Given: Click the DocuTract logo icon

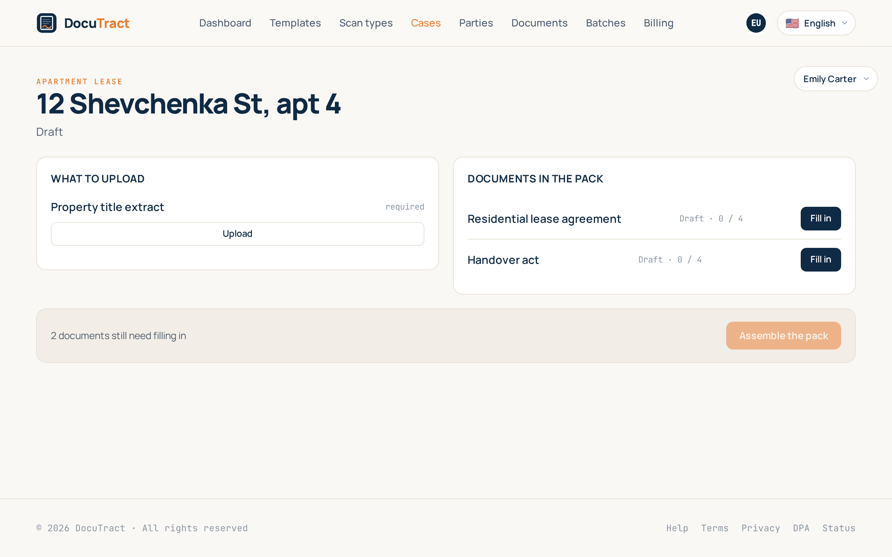Looking at the screenshot, I should pyautogui.click(x=46, y=23).
